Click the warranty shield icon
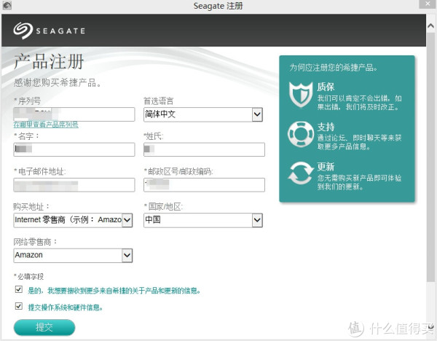This screenshot has width=437, height=341. [301, 95]
